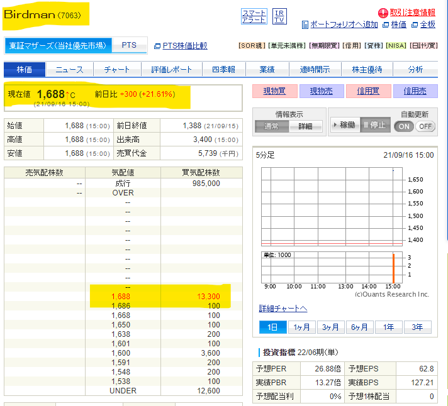Click the new-window icon beside PTS株価比較
The image size is (448, 406).
point(157,46)
